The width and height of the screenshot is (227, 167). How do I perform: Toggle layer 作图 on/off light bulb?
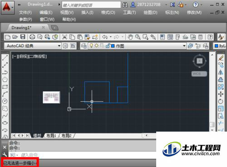coord(91,46)
